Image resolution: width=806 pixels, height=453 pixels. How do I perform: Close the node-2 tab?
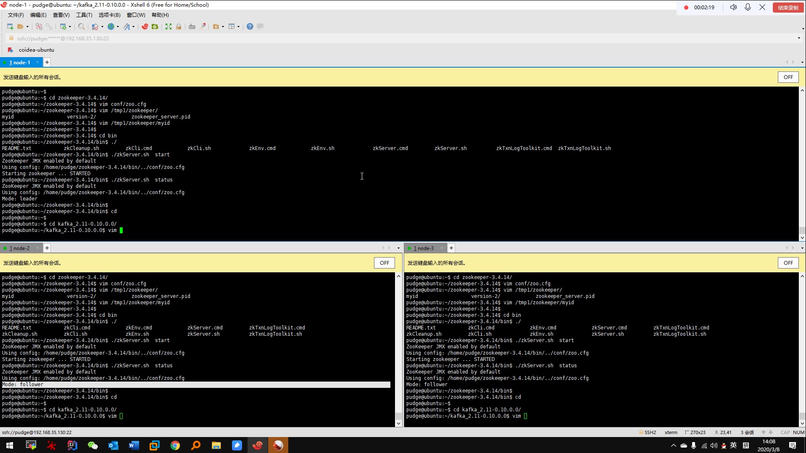(37, 248)
